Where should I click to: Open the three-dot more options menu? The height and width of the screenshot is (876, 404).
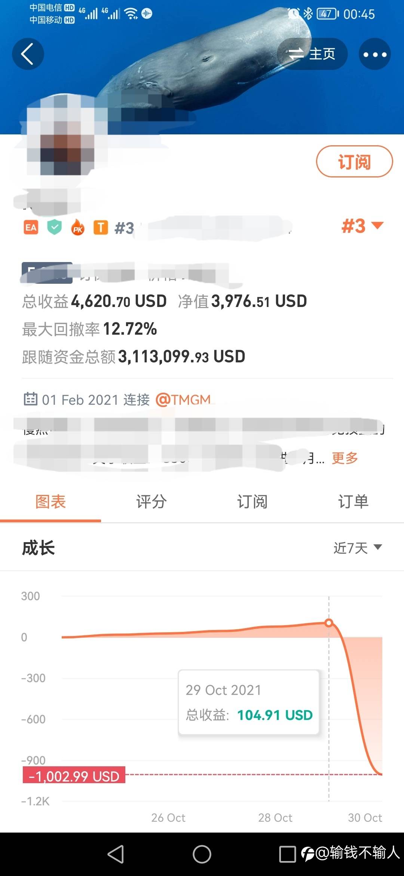pos(375,54)
